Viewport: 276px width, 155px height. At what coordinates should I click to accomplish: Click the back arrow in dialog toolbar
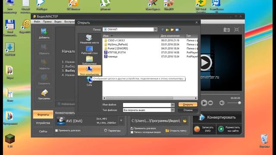tap(163, 30)
